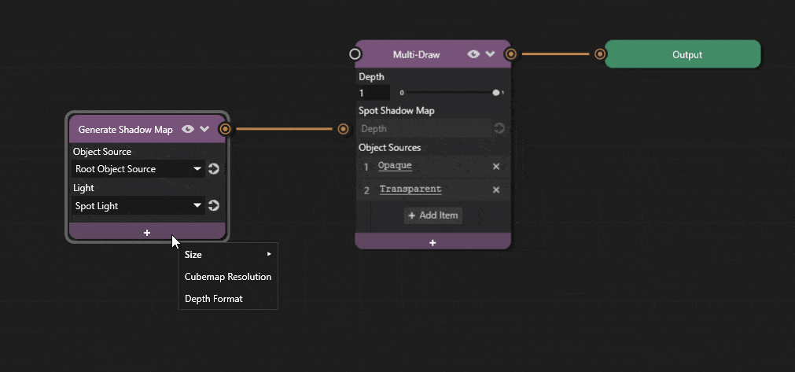Click the Spot Shadow Map input port

tap(344, 129)
